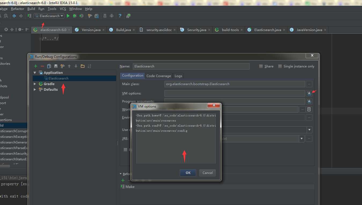Click the Name input field
362x205 pixels.
pyautogui.click(x=191, y=66)
